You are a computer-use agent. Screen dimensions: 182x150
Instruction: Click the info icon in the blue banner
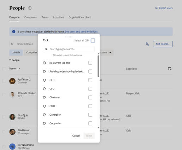(14, 31)
